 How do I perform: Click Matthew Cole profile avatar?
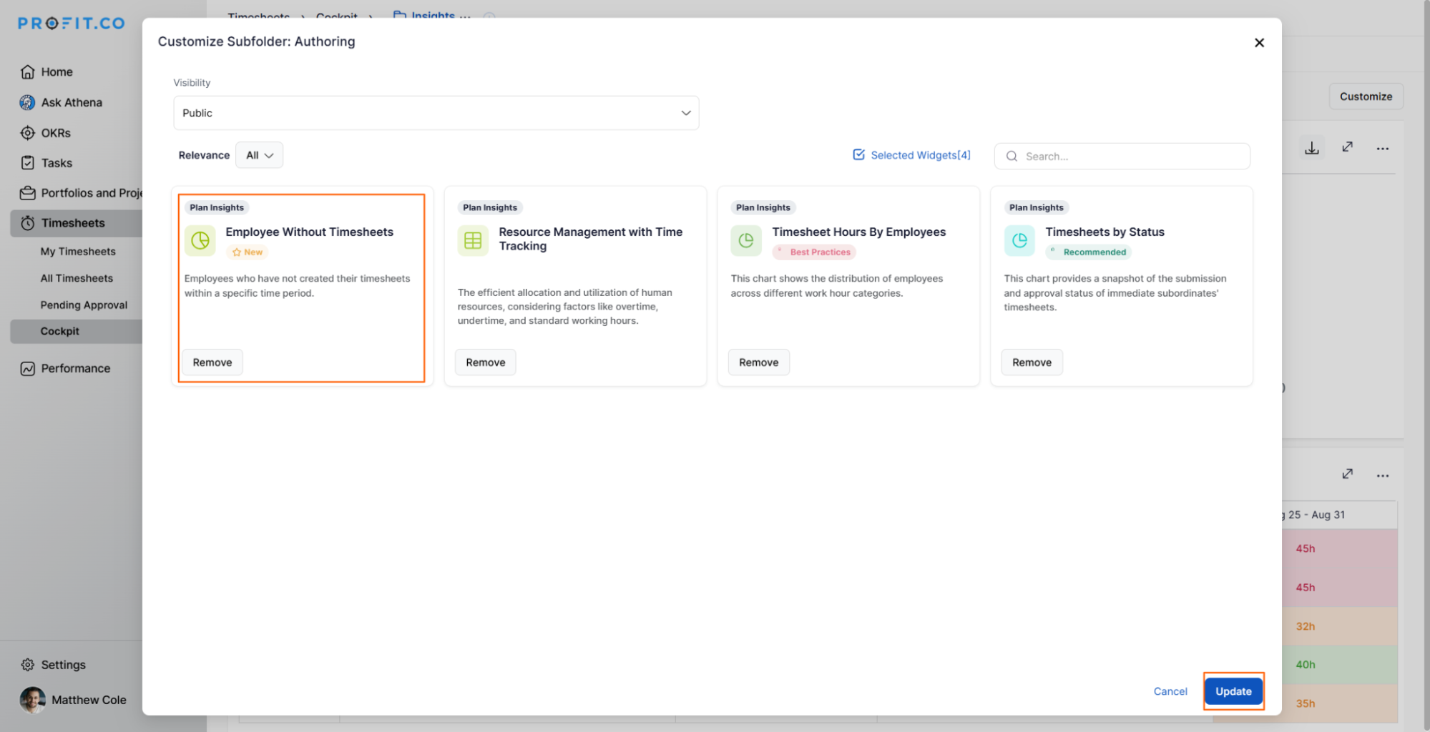click(x=33, y=701)
